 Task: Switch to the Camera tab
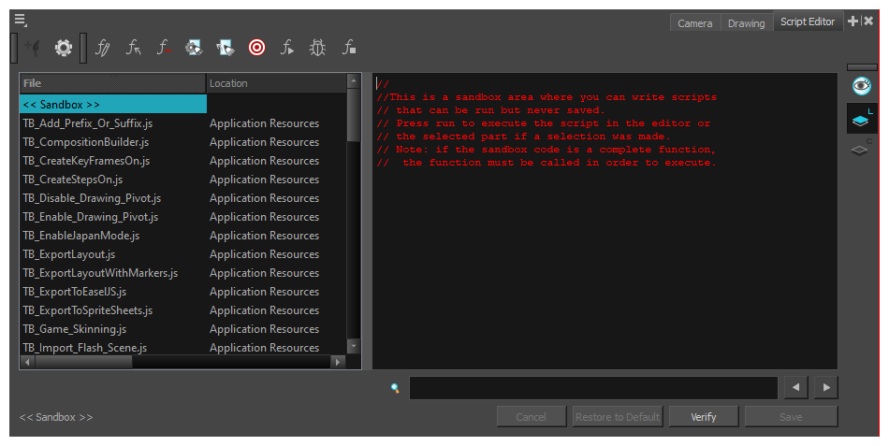(x=694, y=23)
